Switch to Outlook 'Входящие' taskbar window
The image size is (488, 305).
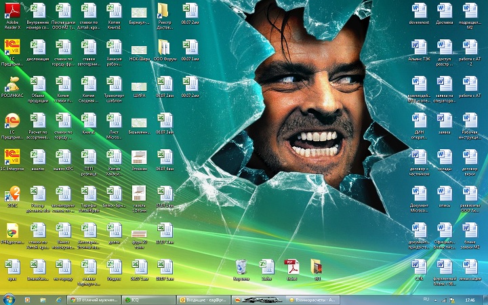click(x=203, y=300)
